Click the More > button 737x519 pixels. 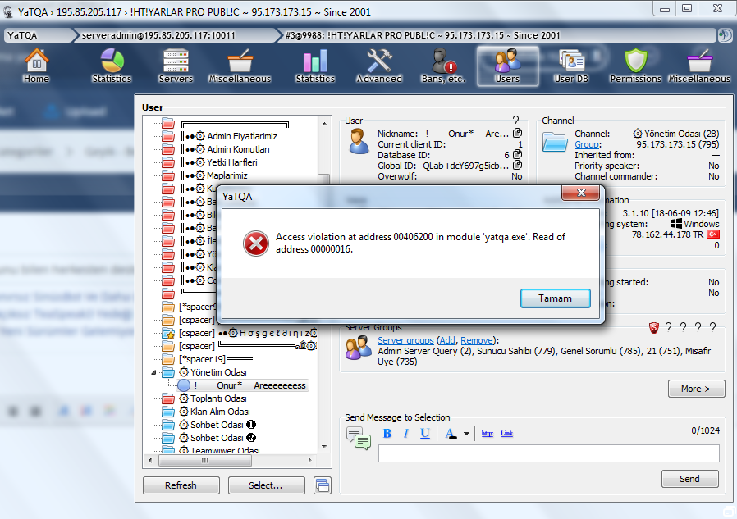[x=696, y=389]
